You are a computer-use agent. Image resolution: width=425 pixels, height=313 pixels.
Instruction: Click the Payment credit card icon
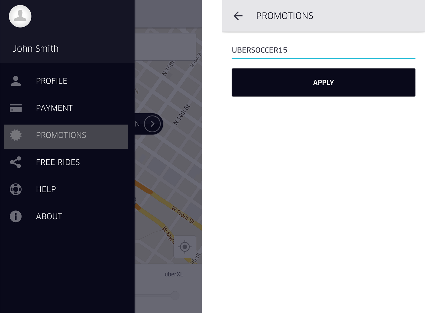[x=16, y=108]
